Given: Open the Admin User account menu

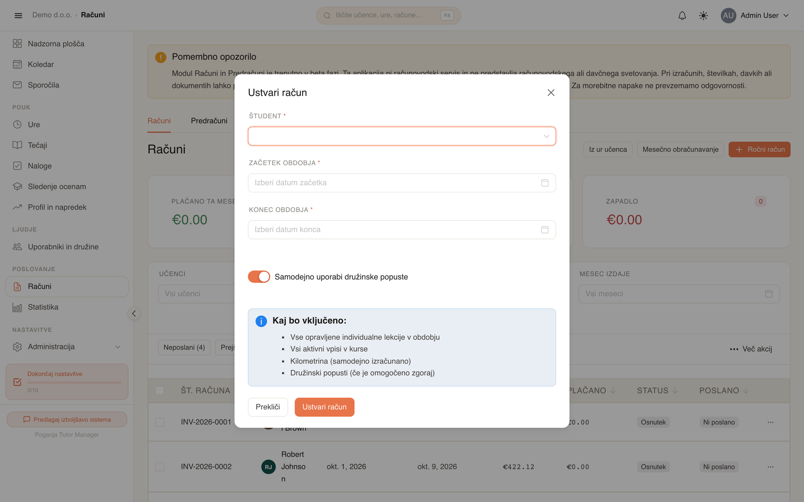Looking at the screenshot, I should coord(755,15).
